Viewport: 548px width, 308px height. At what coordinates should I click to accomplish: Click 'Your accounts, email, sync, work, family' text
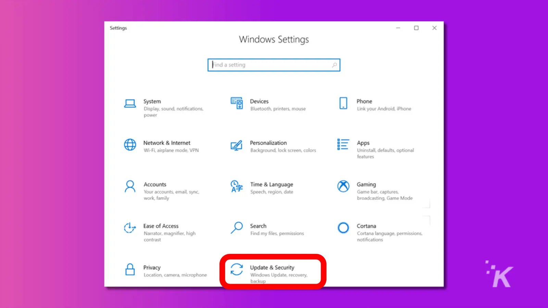click(x=171, y=195)
